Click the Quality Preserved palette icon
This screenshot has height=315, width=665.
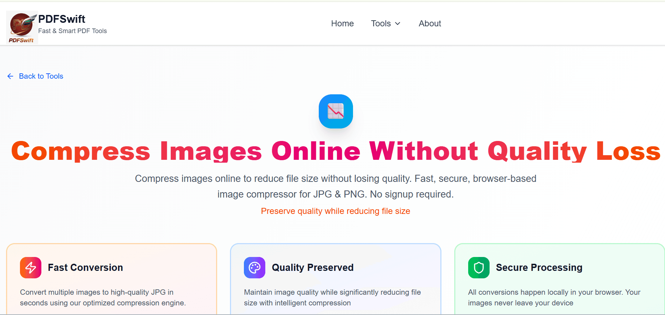click(255, 268)
